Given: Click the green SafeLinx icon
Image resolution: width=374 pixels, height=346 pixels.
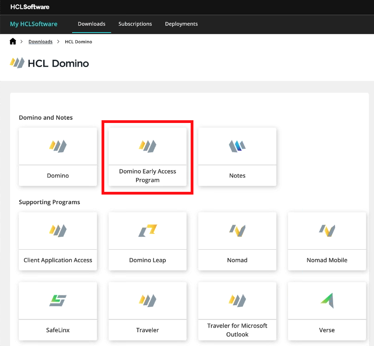Looking at the screenshot, I should tap(58, 301).
